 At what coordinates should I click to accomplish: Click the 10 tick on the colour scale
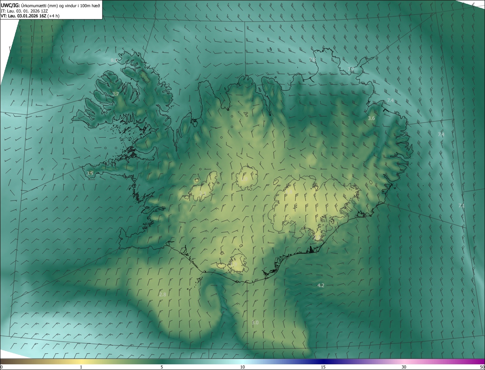(x=242, y=367)
